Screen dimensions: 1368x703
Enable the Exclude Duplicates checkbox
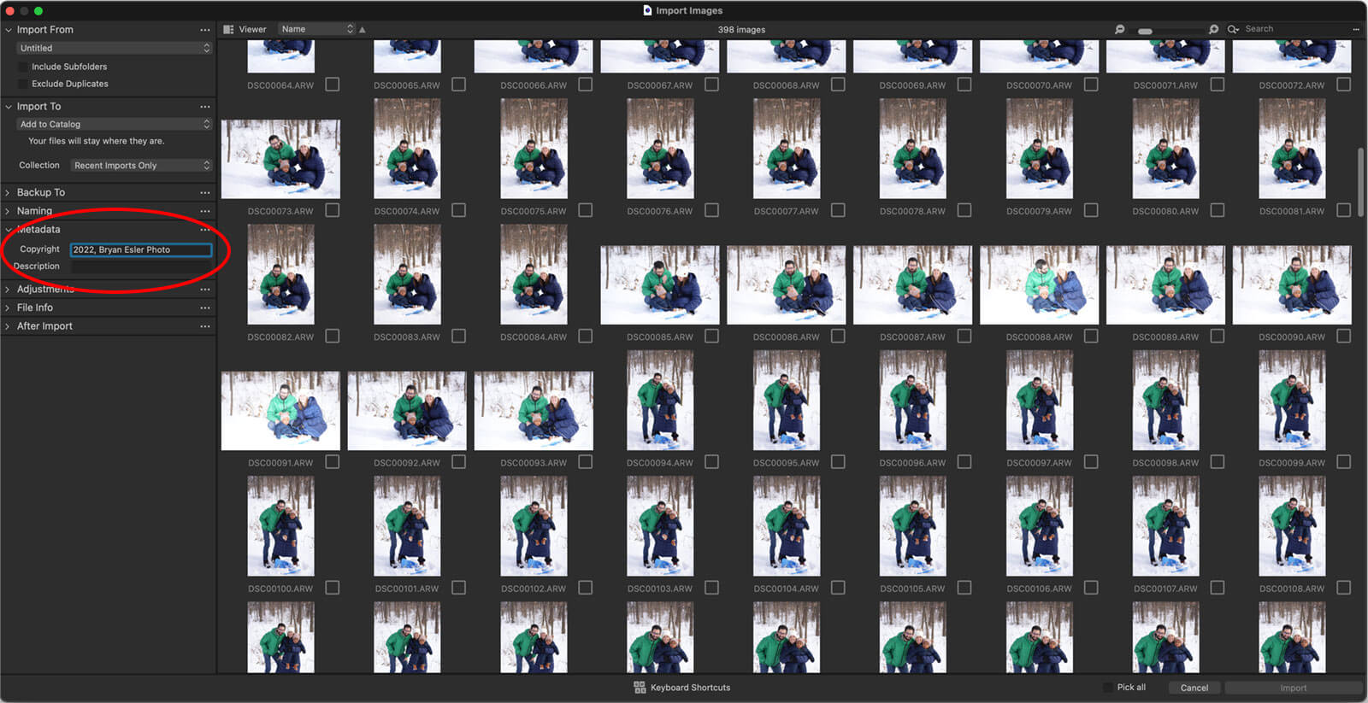pyautogui.click(x=23, y=84)
